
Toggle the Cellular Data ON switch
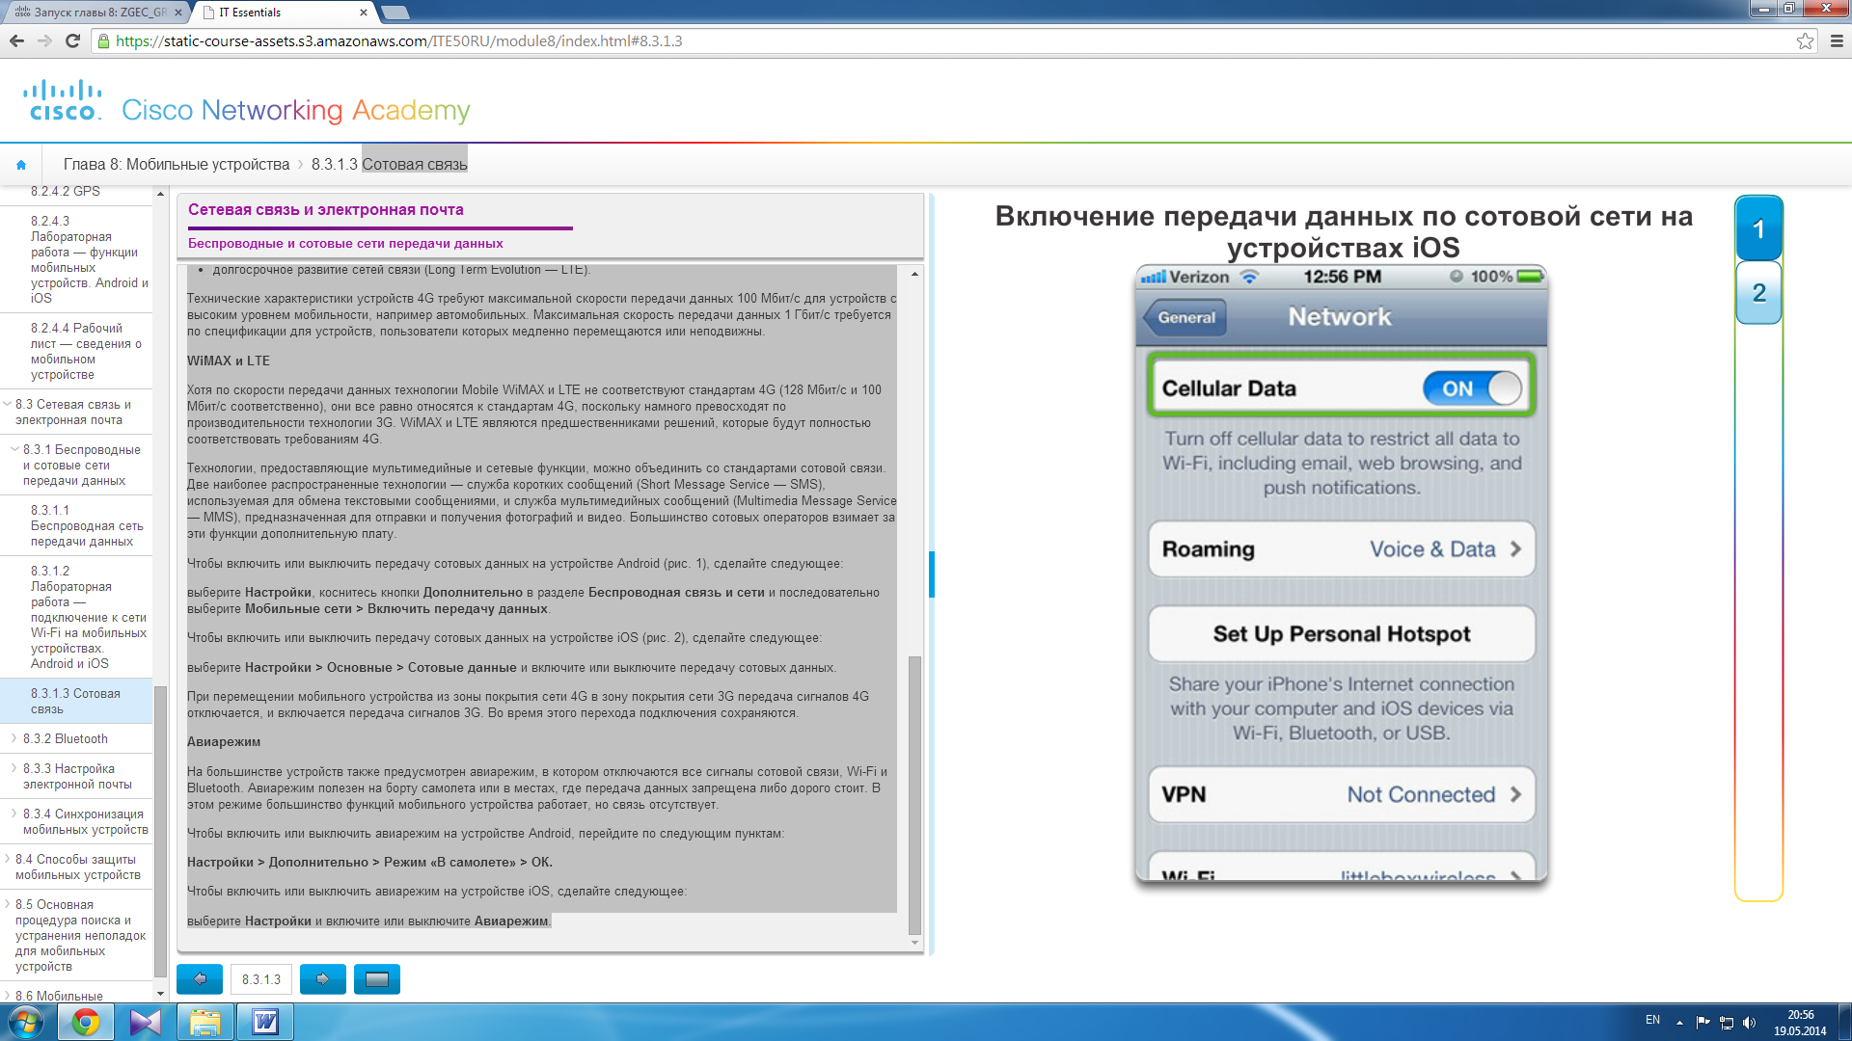pos(1472,388)
